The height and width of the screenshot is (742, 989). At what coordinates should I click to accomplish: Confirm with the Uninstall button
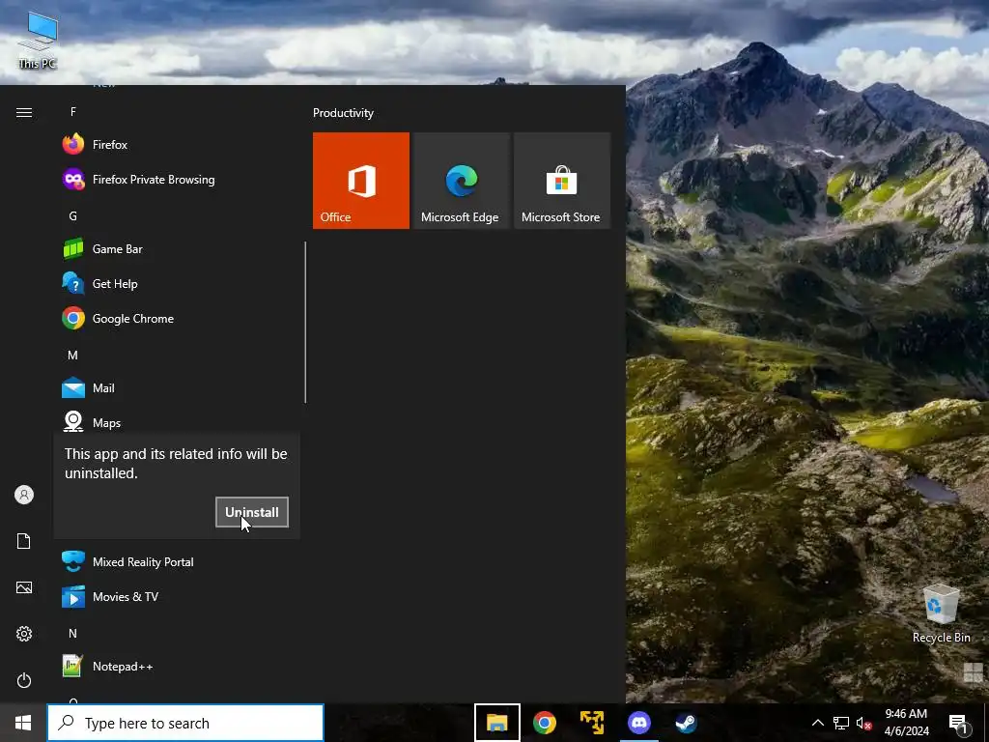(252, 512)
